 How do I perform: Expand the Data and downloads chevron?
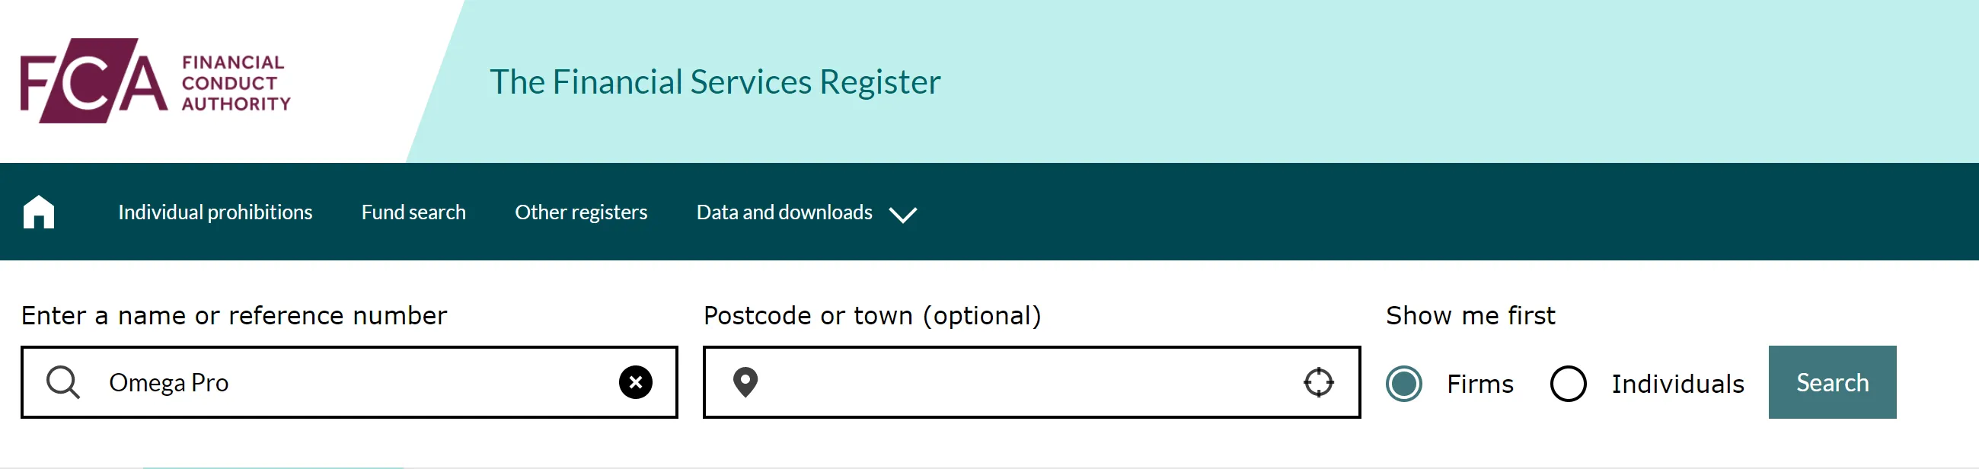[902, 214]
